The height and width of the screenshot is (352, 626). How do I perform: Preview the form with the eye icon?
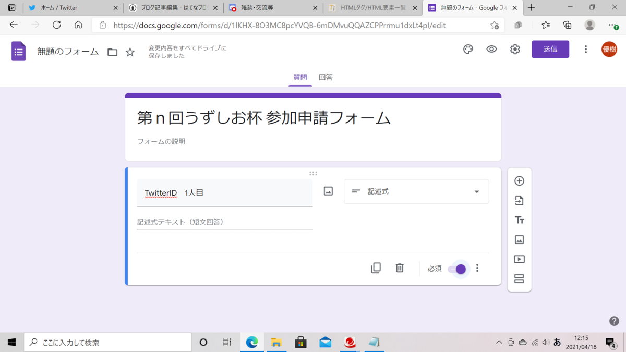491,49
